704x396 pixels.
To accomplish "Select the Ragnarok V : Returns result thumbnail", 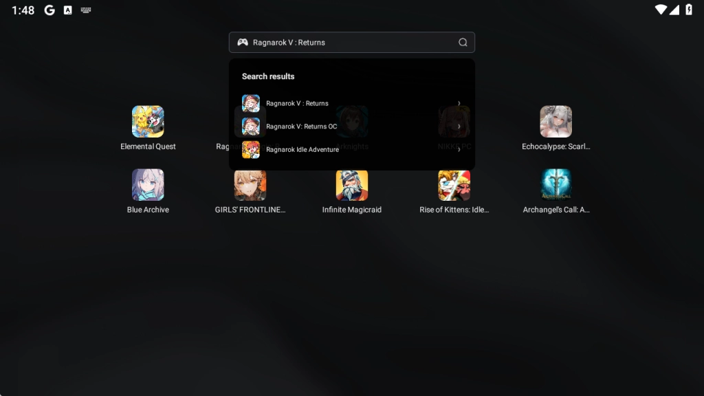I will (x=250, y=103).
